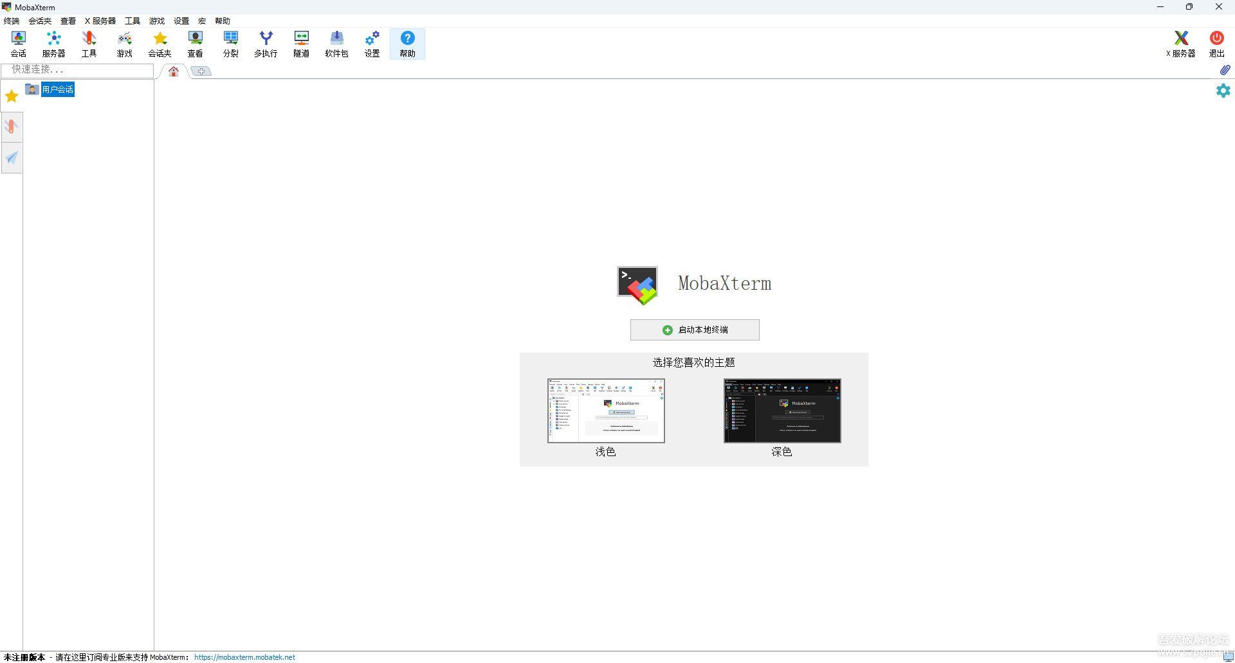Viewport: 1235px width, 663px height.
Task: Open the 设置 gears toolbar icon
Action: tap(372, 44)
